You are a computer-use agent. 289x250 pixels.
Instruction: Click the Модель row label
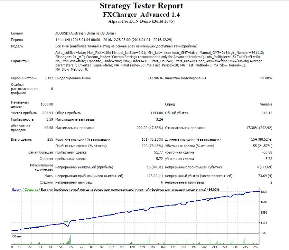(x=17, y=46)
